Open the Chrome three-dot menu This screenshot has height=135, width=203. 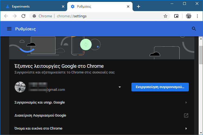(197, 16)
